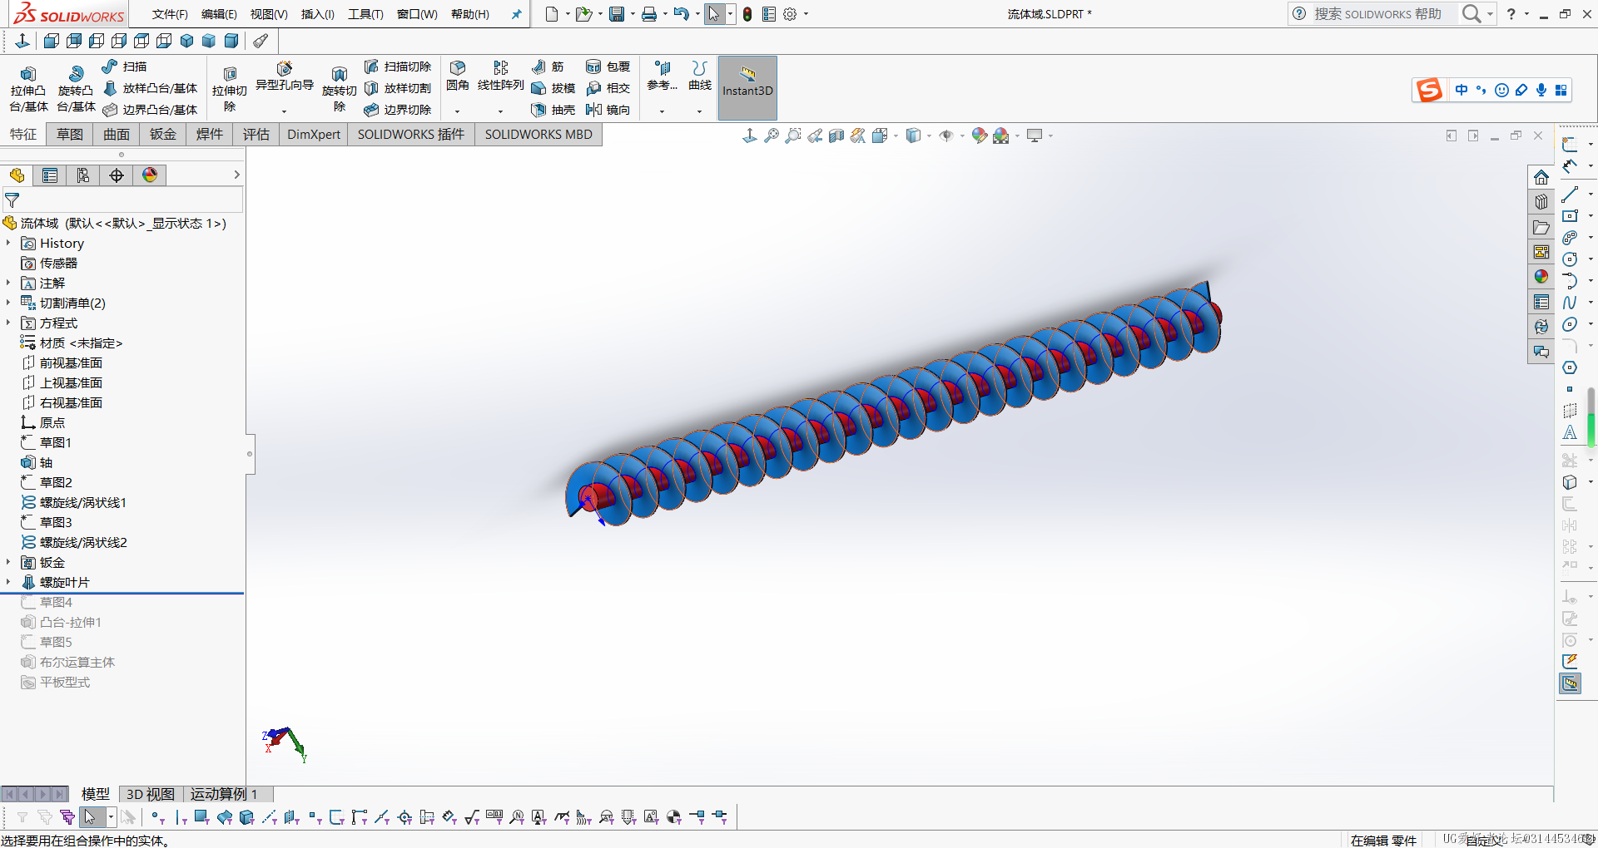This screenshot has width=1598, height=848.
Task: Click the Linear Pattern (线性阵列) tool
Action: coord(500,76)
